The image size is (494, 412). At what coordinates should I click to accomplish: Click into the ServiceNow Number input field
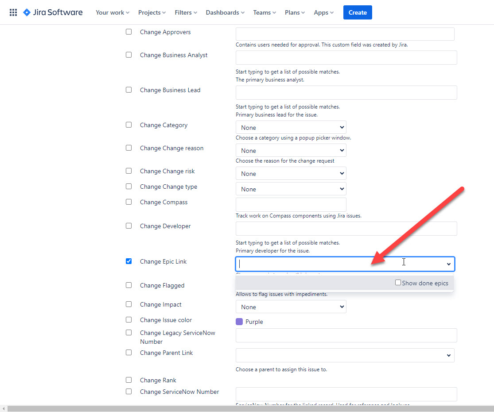[346, 394]
